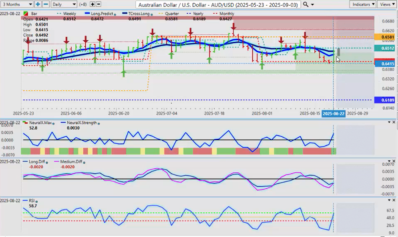Toggle the TCross.Long line in legend
Screen dimensions: 398x237
click(135, 14)
